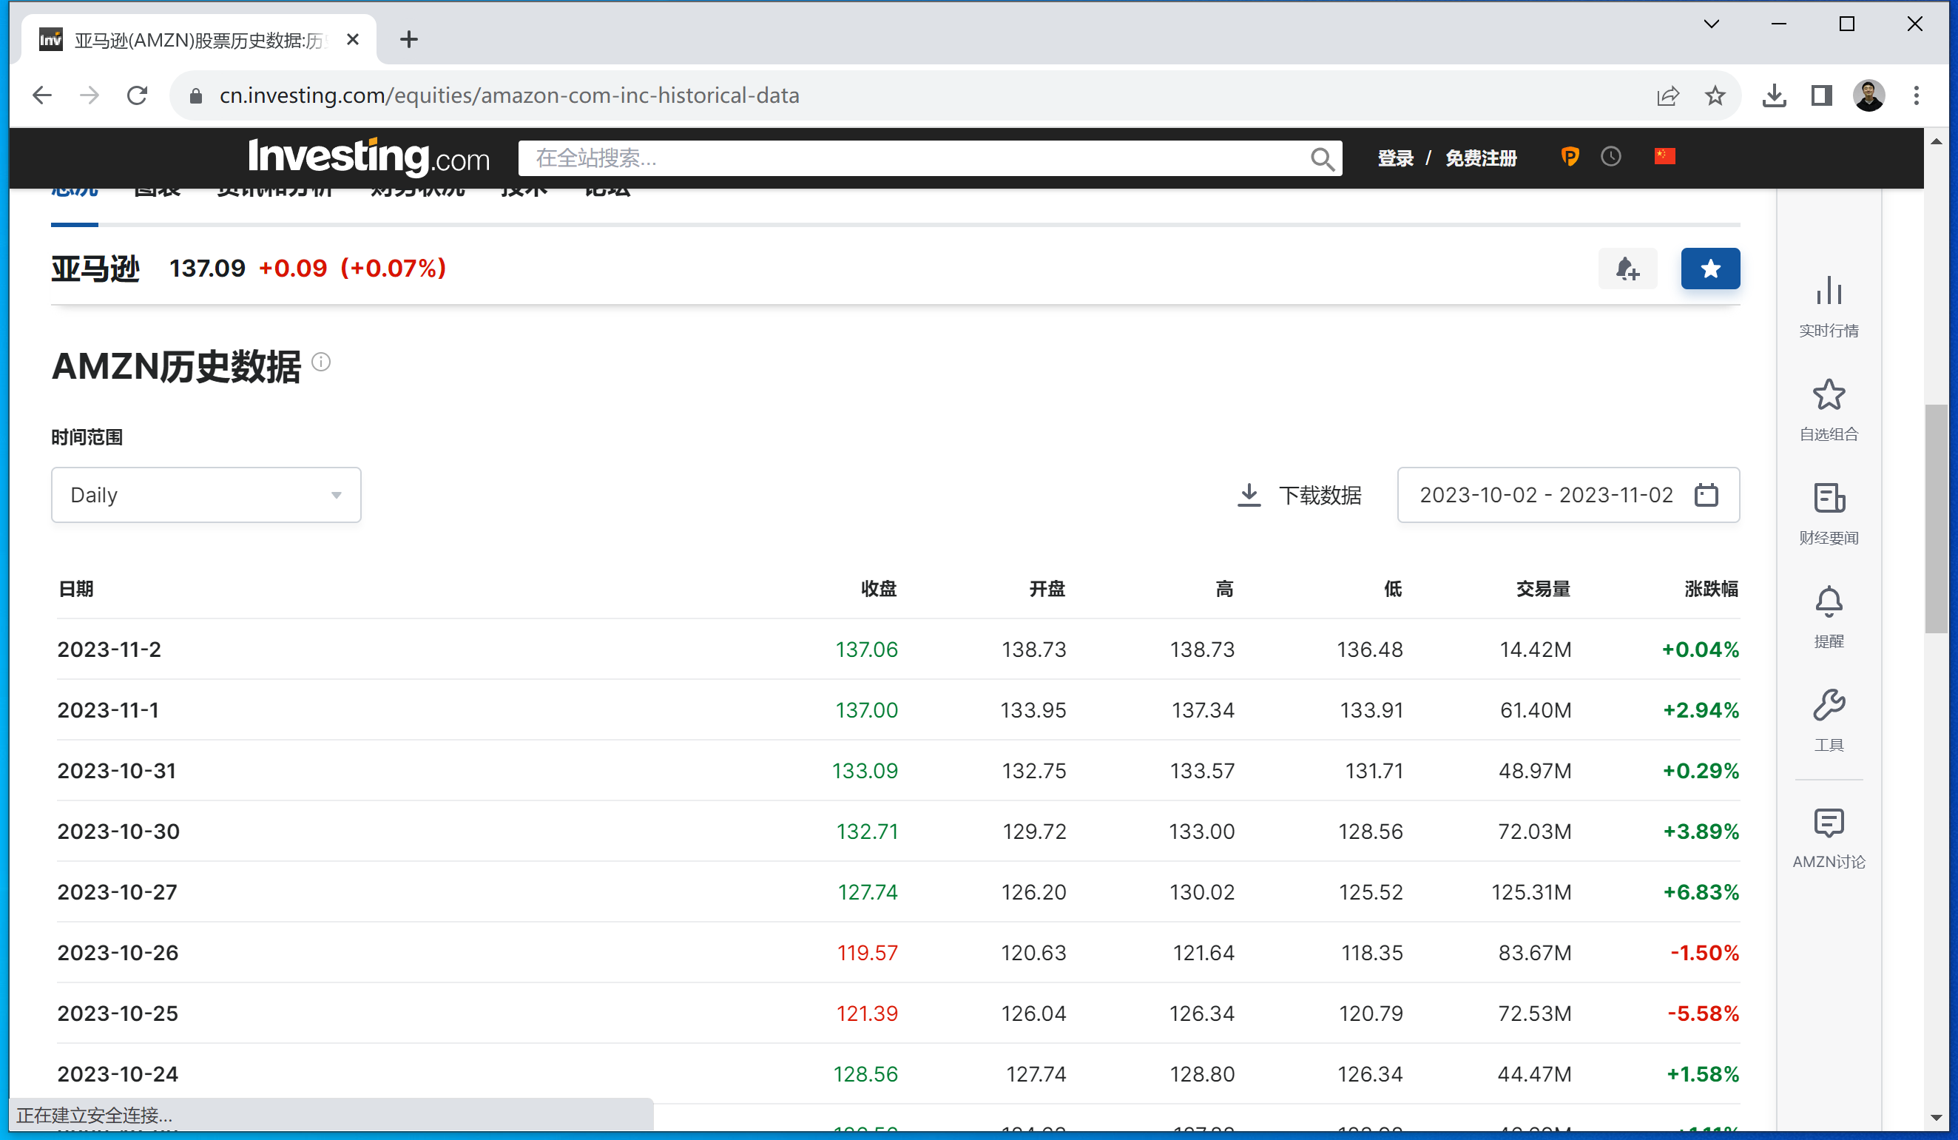Click the browser forward arrow
The width and height of the screenshot is (1958, 1140).
click(x=90, y=95)
